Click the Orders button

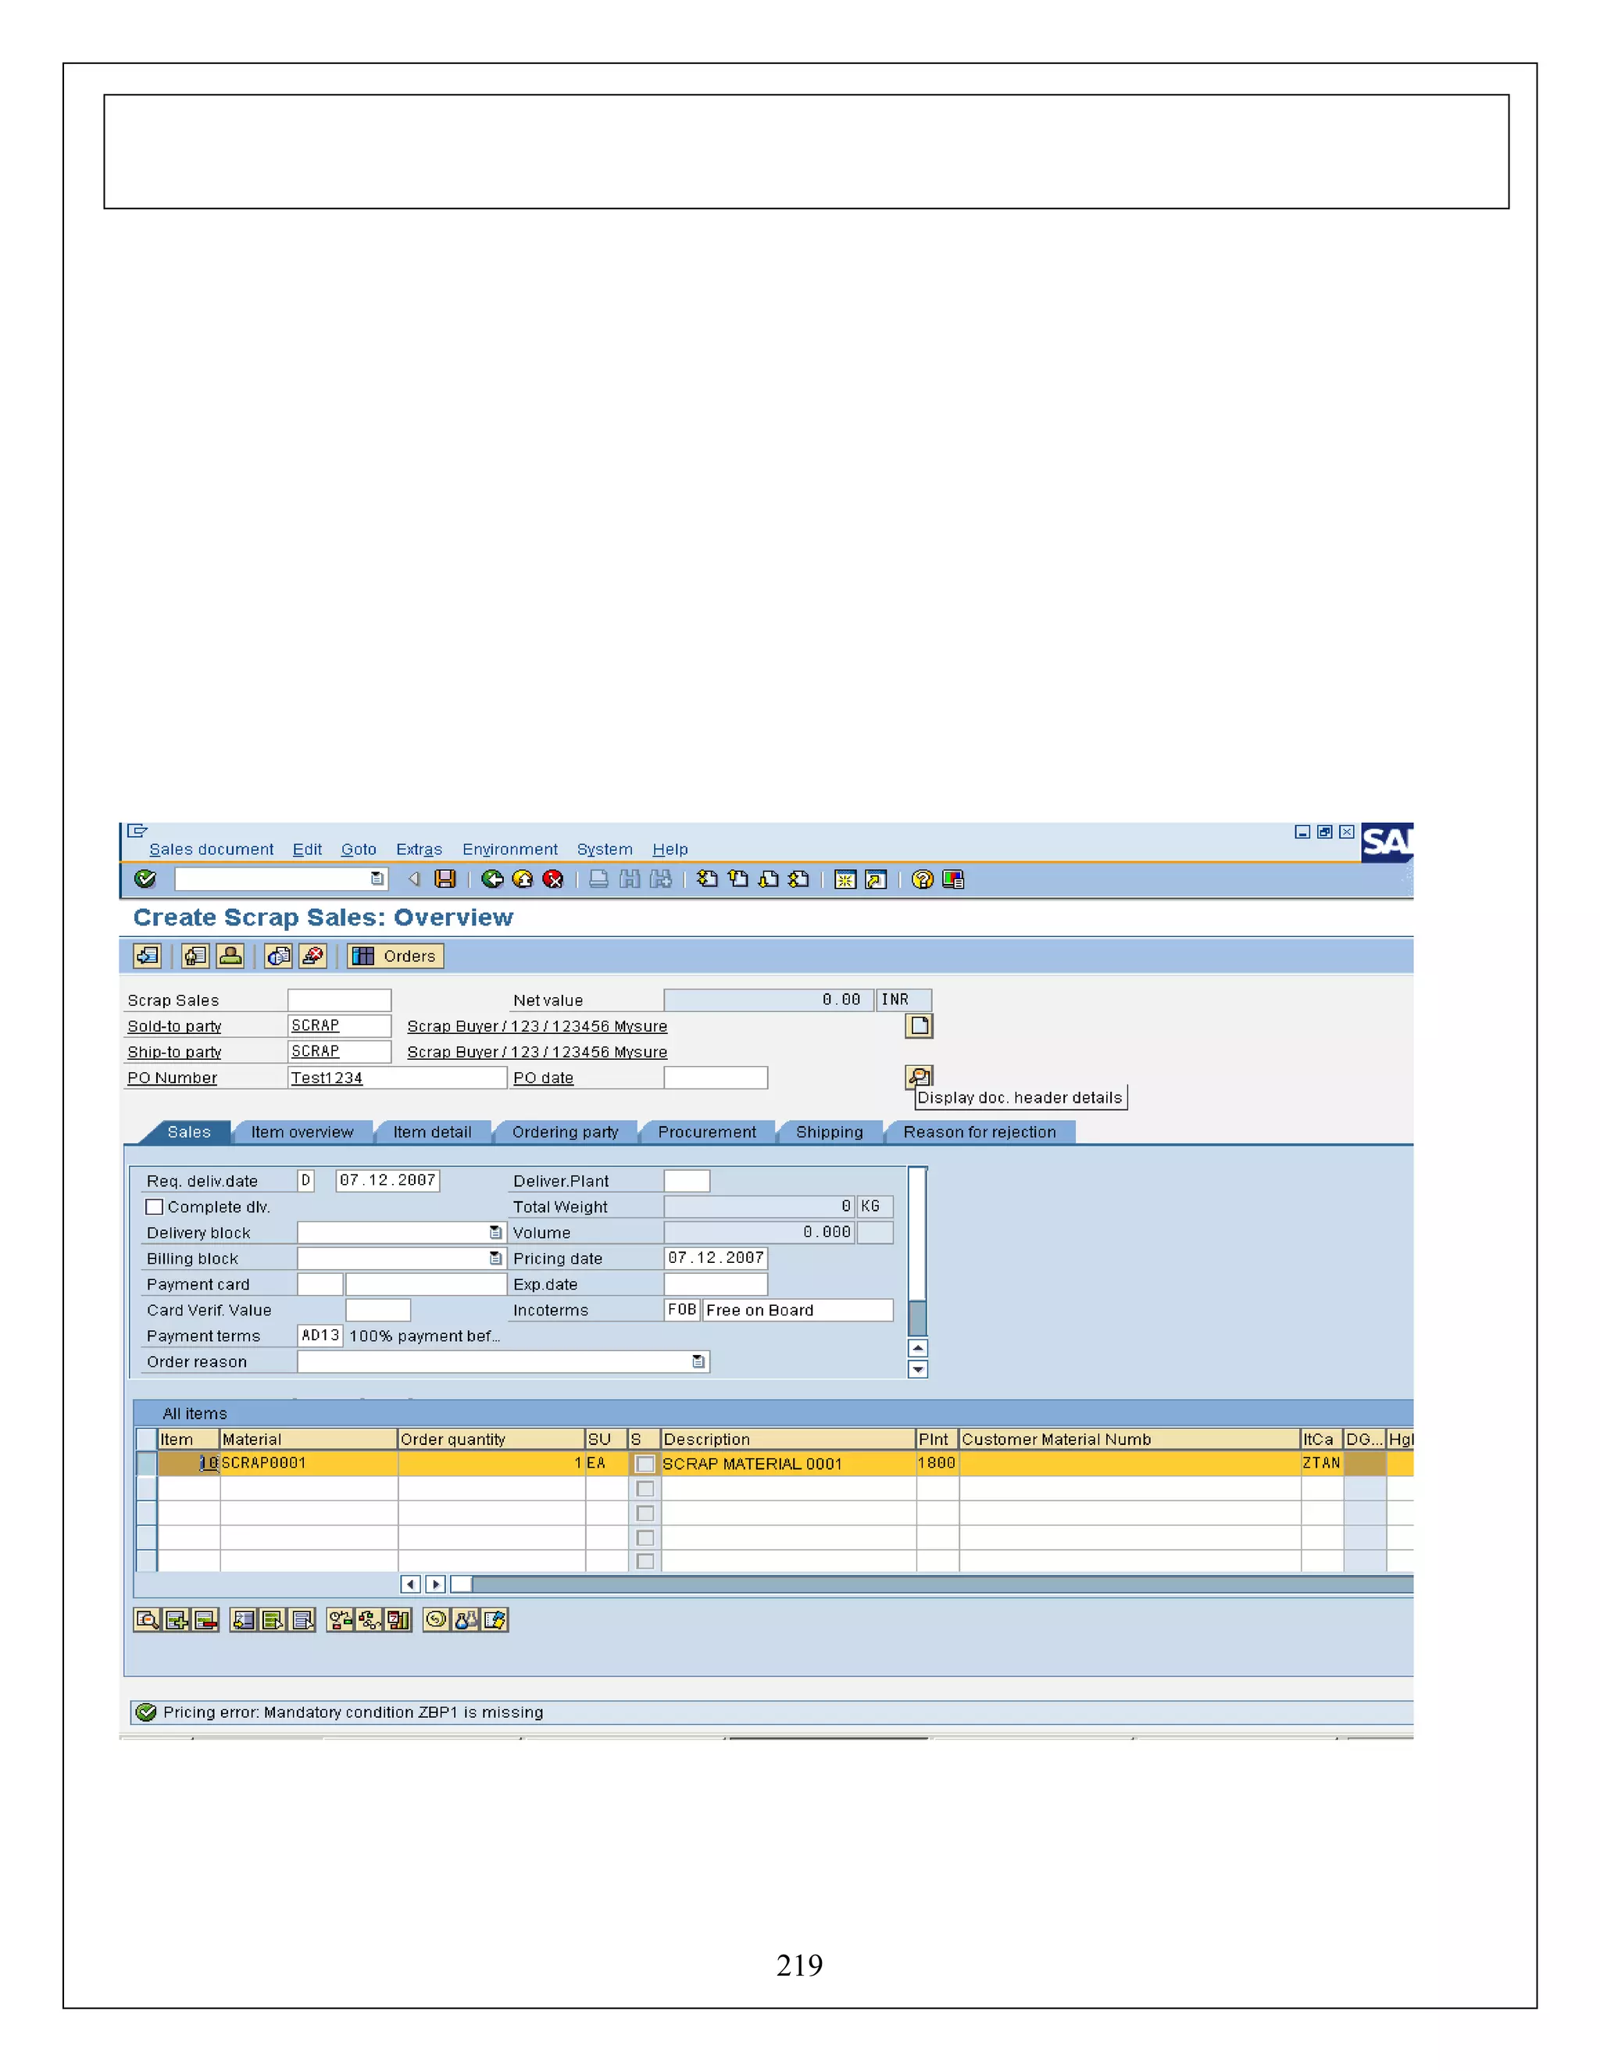(395, 956)
